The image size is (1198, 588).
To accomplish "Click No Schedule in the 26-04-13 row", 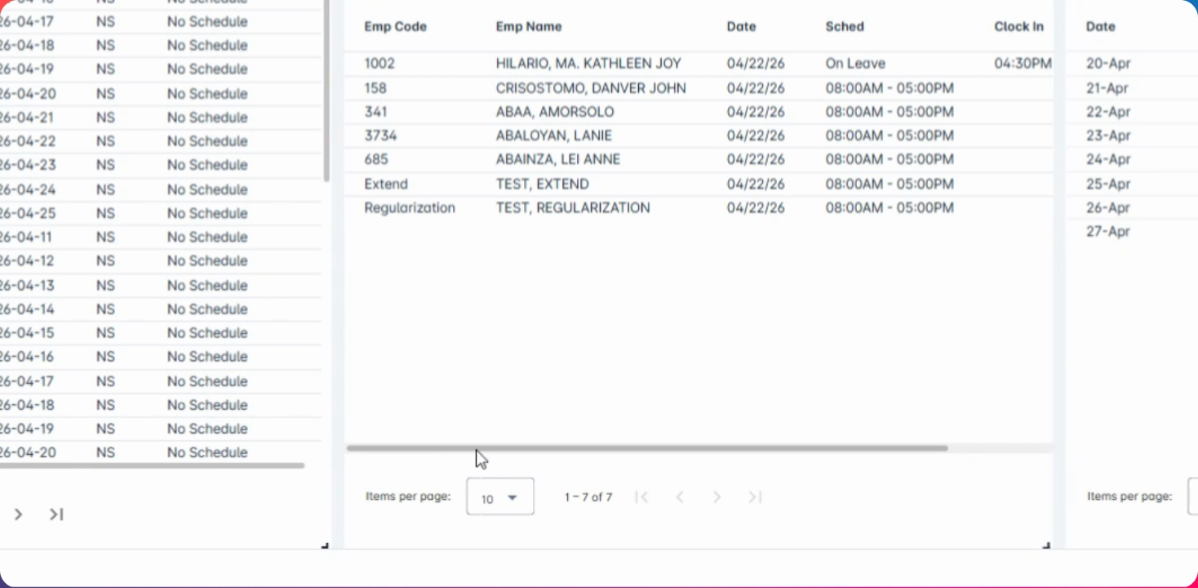I will [207, 285].
